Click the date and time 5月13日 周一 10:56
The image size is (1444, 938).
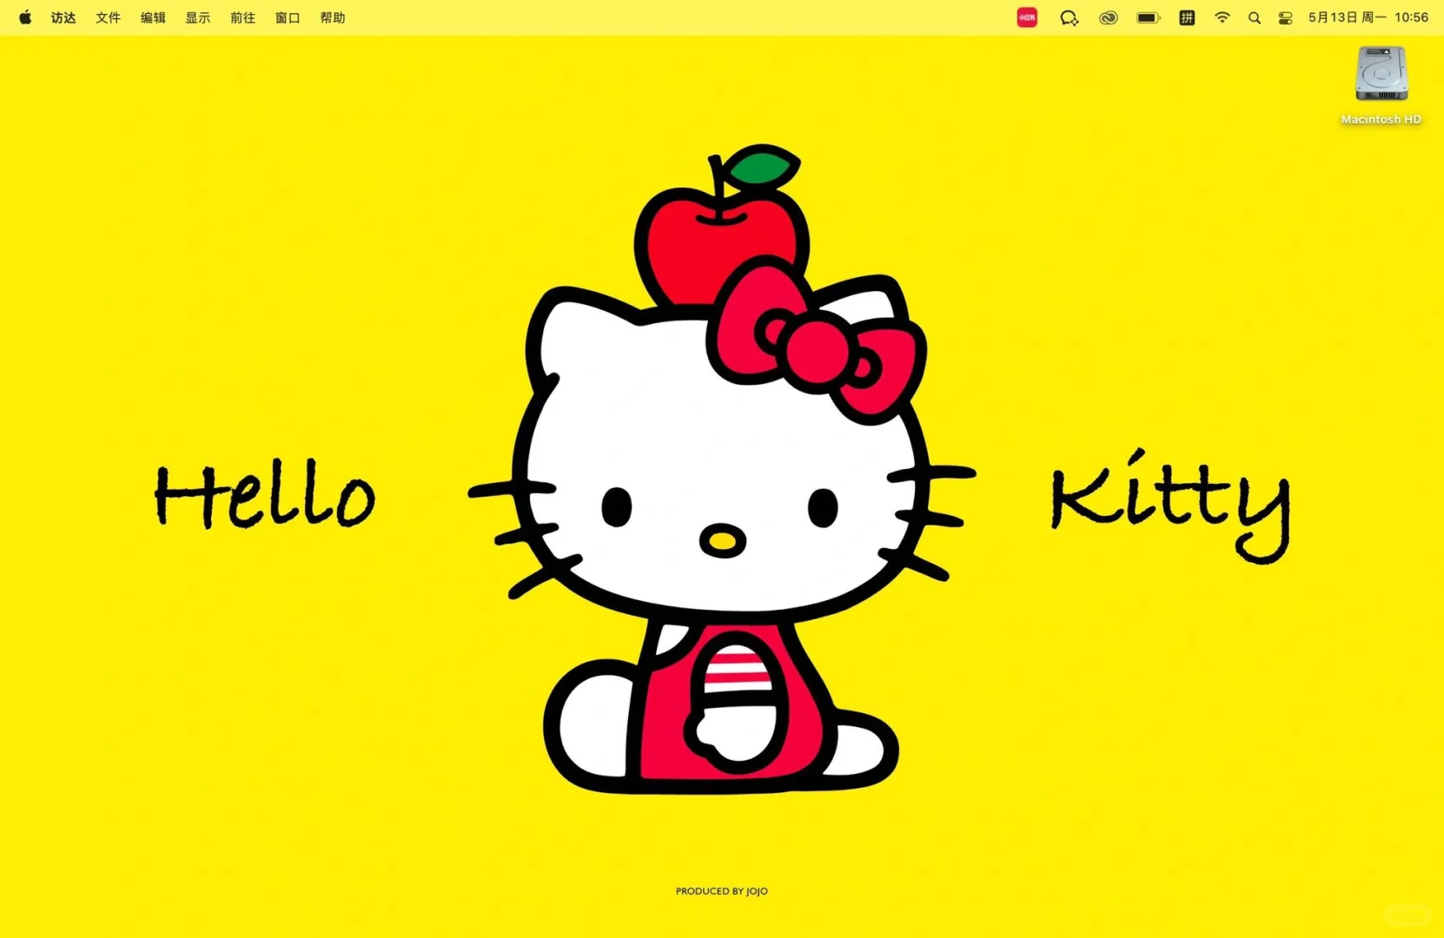tap(1368, 17)
